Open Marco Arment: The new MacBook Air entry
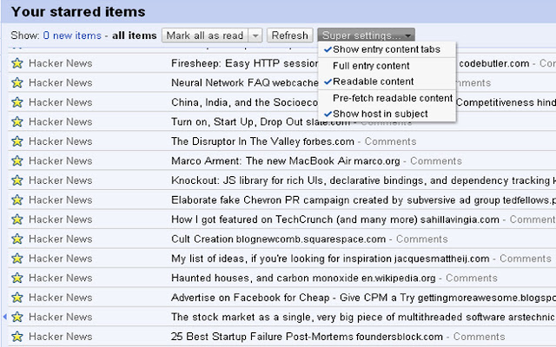The width and height of the screenshot is (556, 347). (x=286, y=160)
